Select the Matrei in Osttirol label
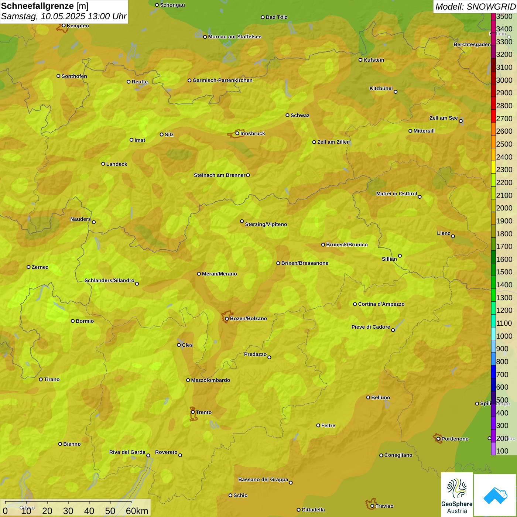Image resolution: width=517 pixels, height=517 pixels. (397, 194)
